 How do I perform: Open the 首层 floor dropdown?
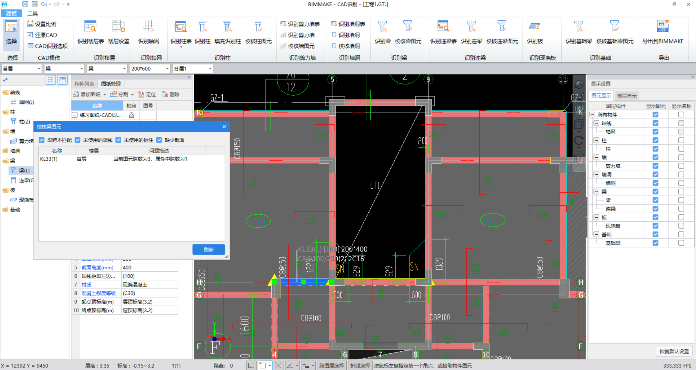click(21, 69)
